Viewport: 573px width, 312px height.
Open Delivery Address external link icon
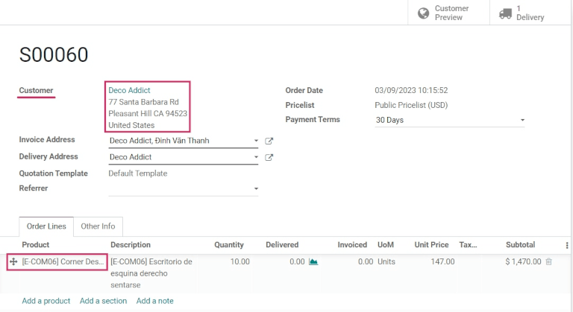269,157
